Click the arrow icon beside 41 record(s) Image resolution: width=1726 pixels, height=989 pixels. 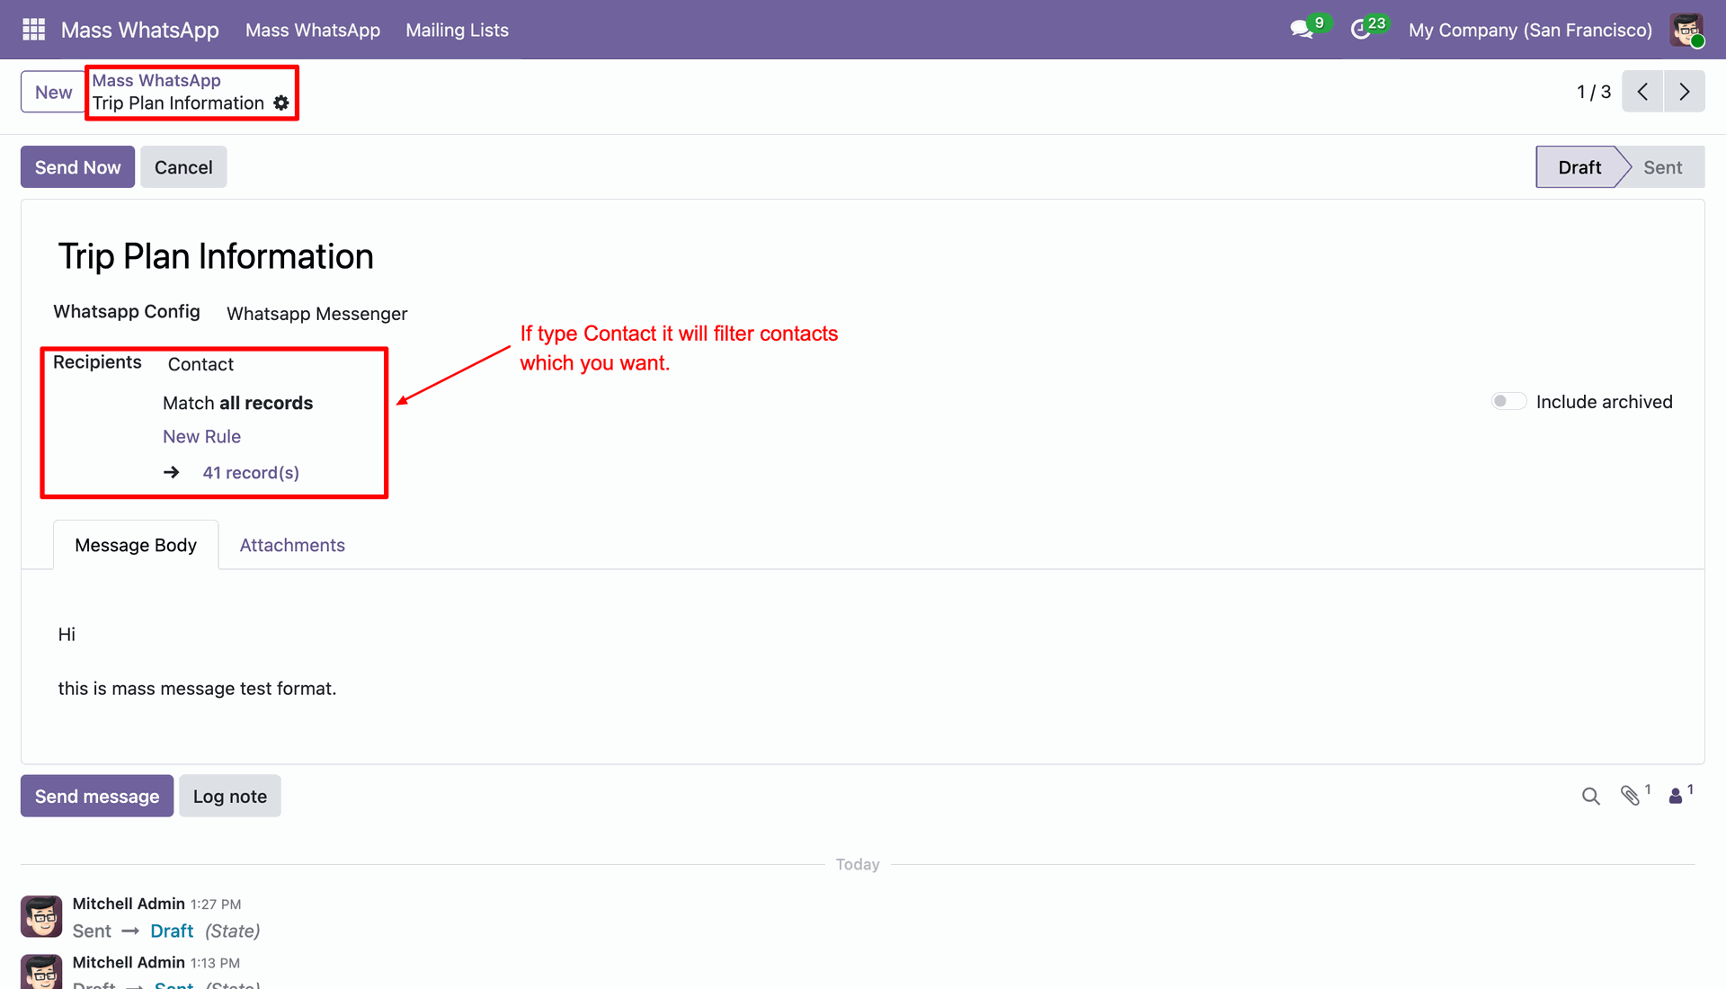[x=172, y=473]
